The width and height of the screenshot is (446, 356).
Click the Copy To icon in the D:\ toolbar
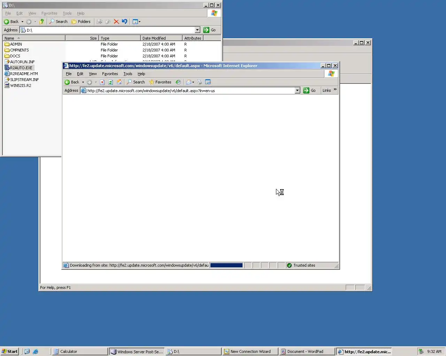[108, 22]
